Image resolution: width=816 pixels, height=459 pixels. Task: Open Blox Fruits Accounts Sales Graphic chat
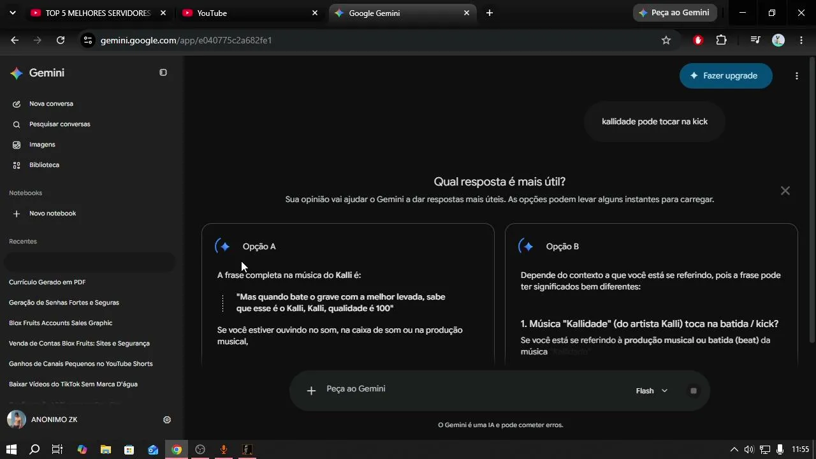coord(61,323)
